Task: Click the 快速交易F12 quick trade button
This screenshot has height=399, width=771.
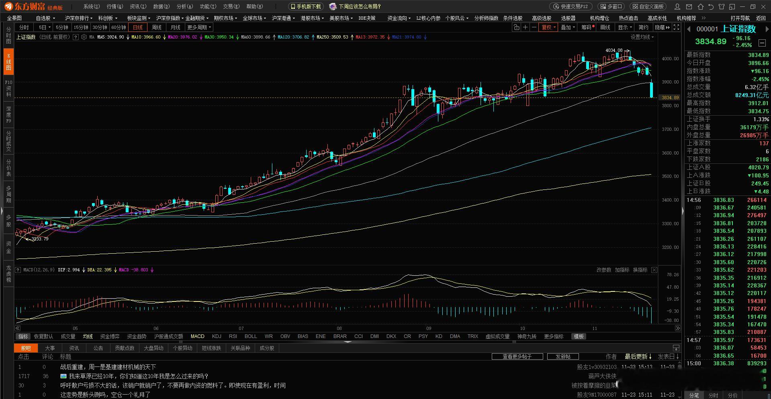Action: click(x=571, y=6)
